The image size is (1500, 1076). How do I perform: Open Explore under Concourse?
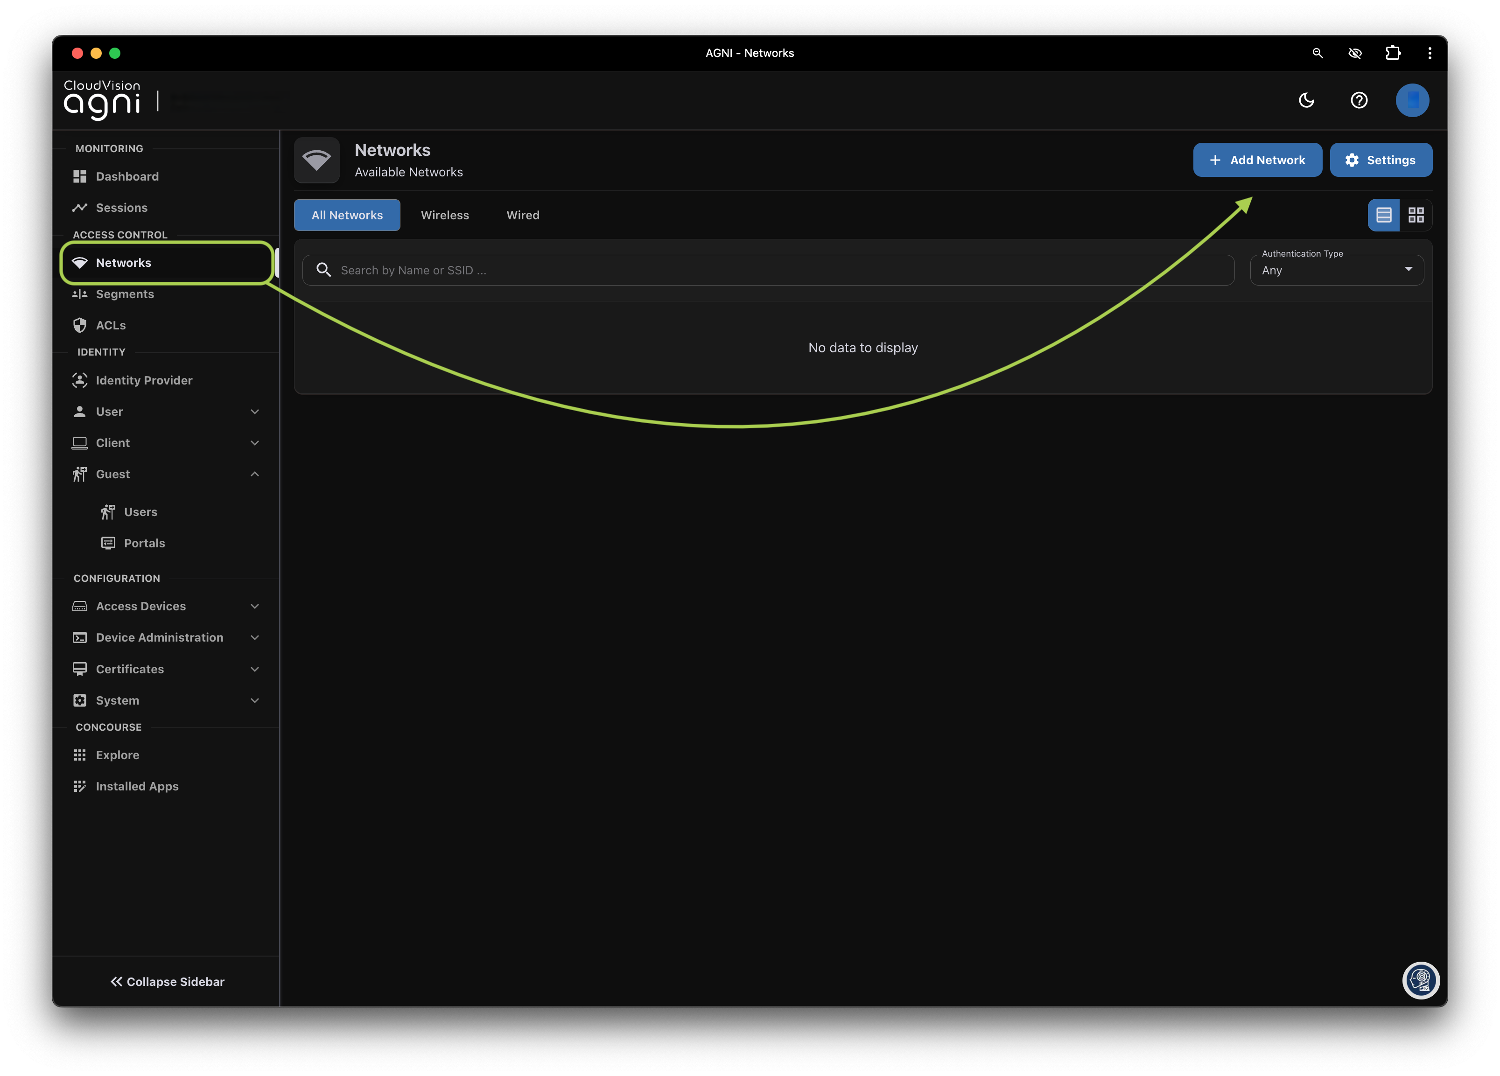(117, 755)
